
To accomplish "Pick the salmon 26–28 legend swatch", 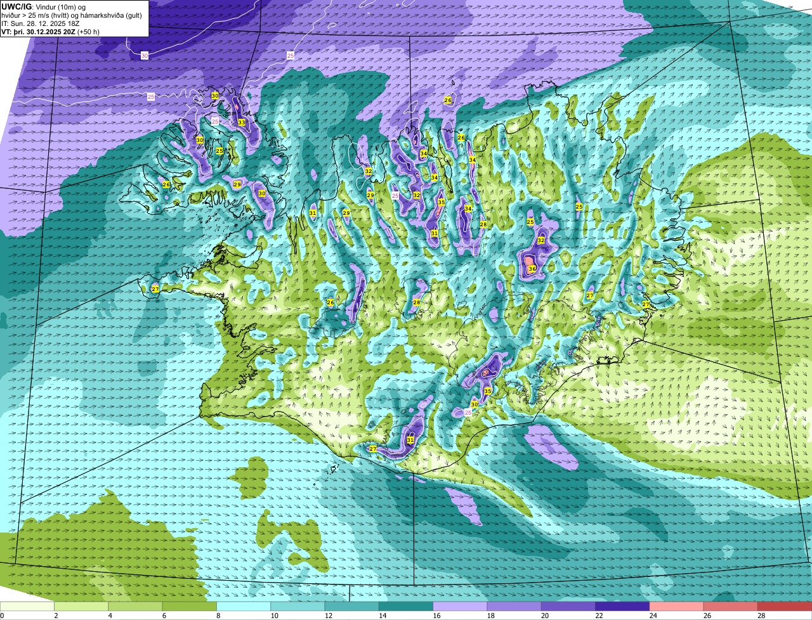I will click(730, 606).
